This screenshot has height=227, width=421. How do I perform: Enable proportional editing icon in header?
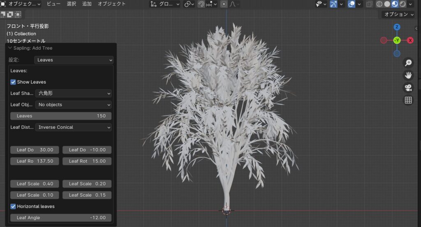pyautogui.click(x=224, y=4)
